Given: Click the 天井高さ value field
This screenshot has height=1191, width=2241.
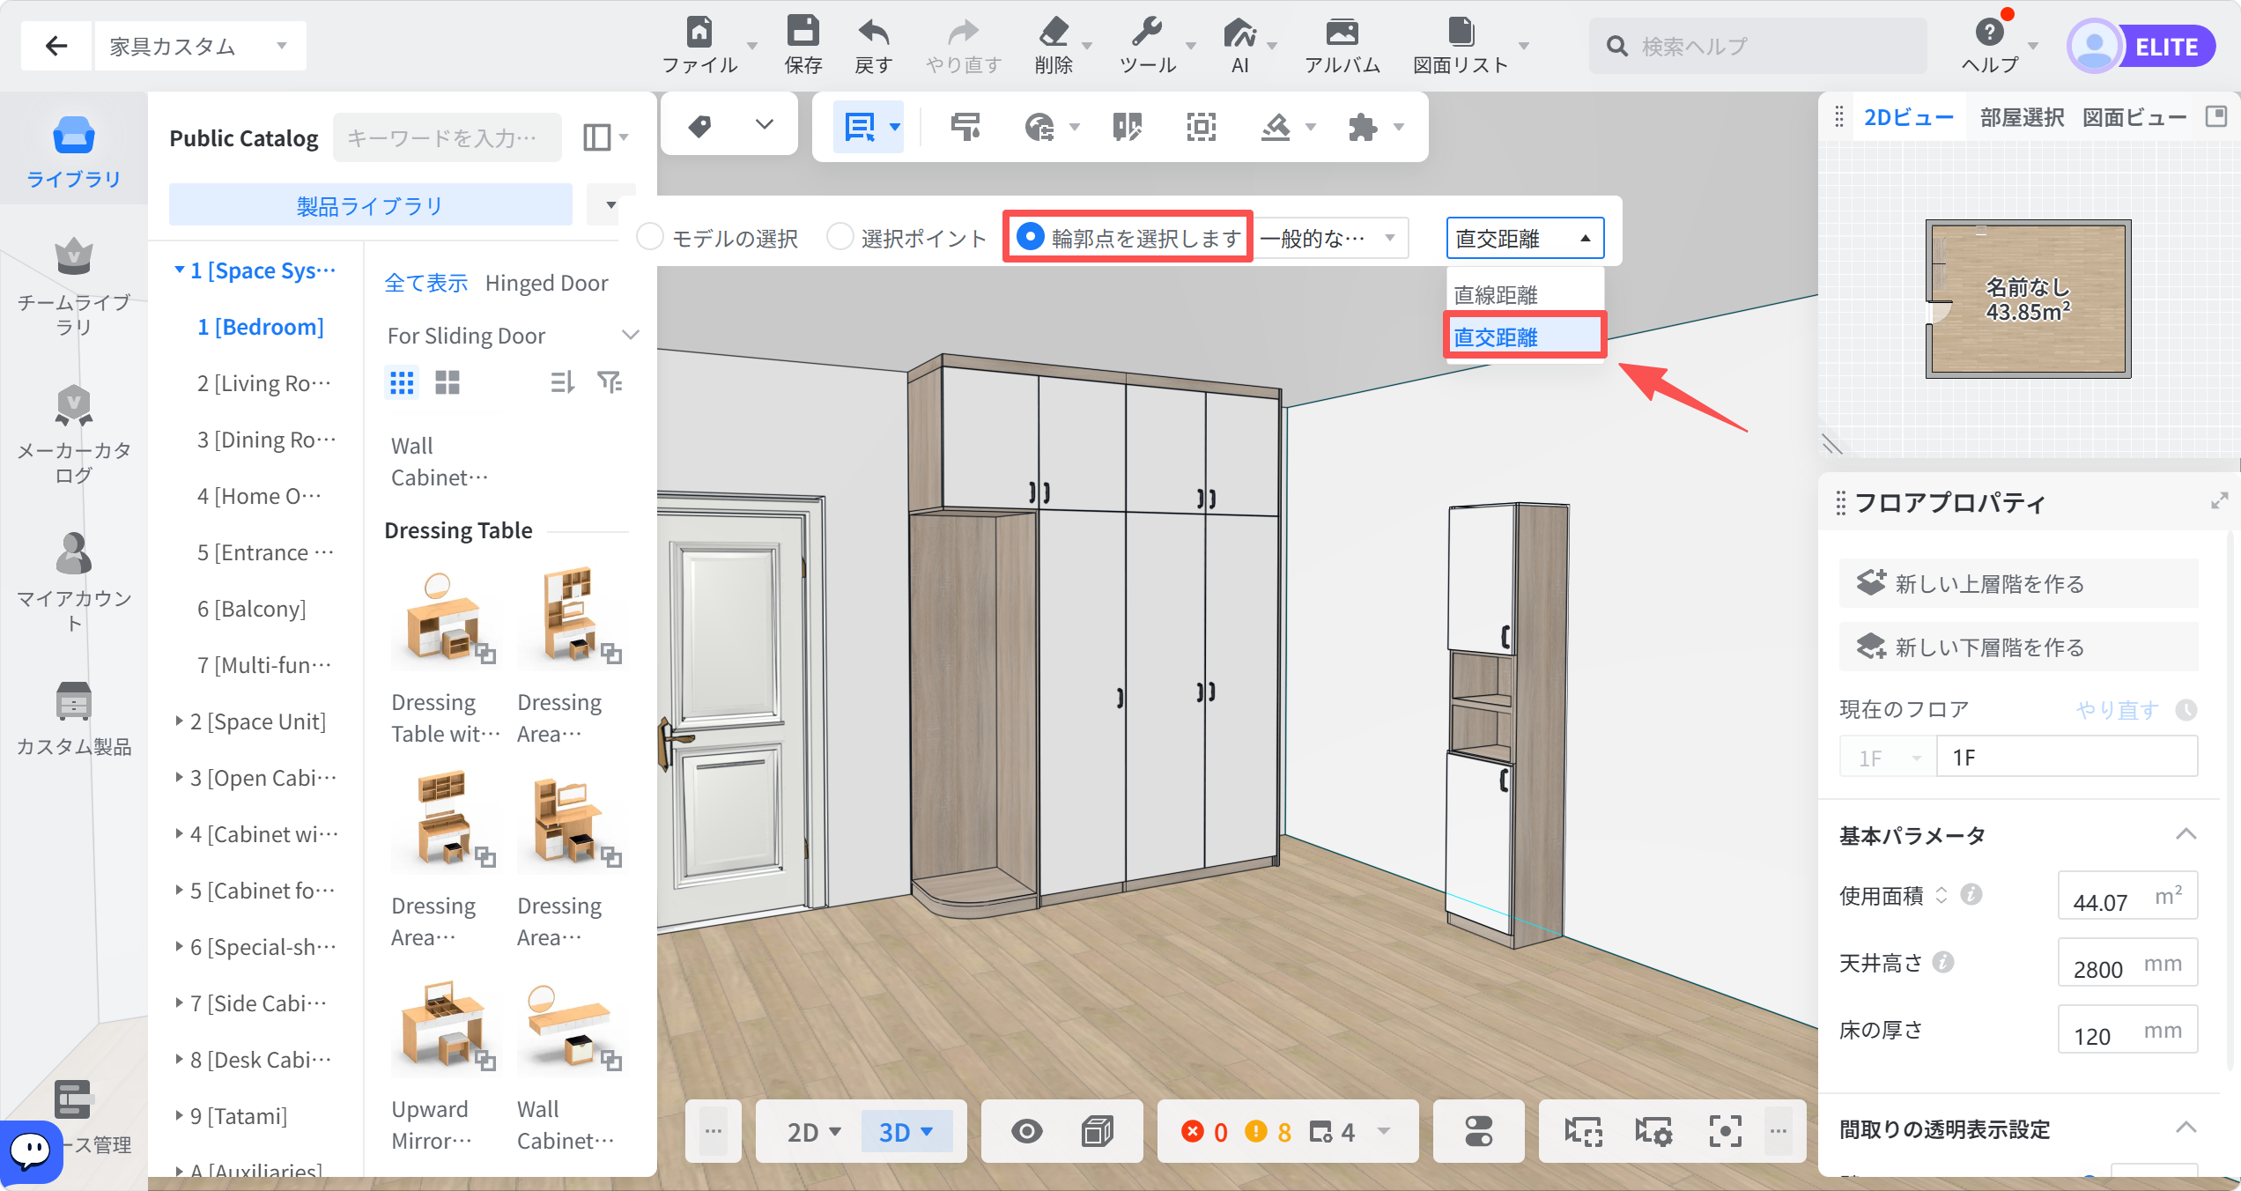Looking at the screenshot, I should pos(2126,963).
